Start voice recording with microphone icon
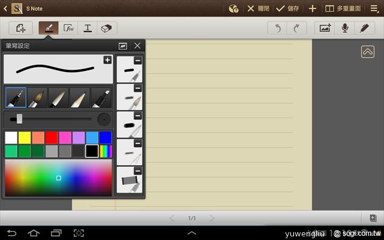 [345, 28]
